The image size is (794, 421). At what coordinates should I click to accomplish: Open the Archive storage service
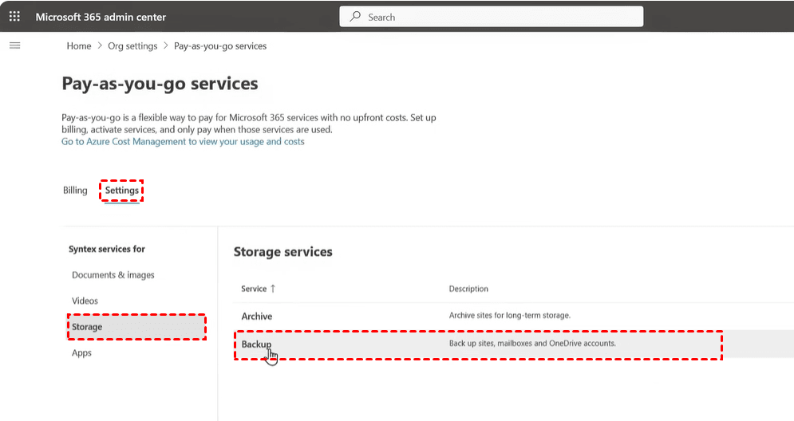[x=257, y=317]
